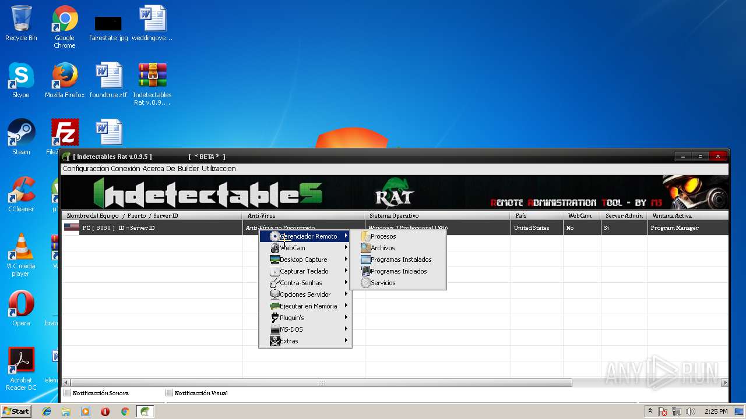Click the Procesos folder icon
This screenshot has width=746, height=419.
tap(365, 236)
